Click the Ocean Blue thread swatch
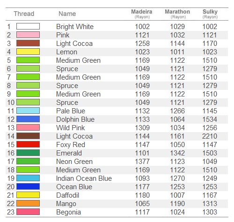This screenshot has width=234, height=222. point(28,186)
